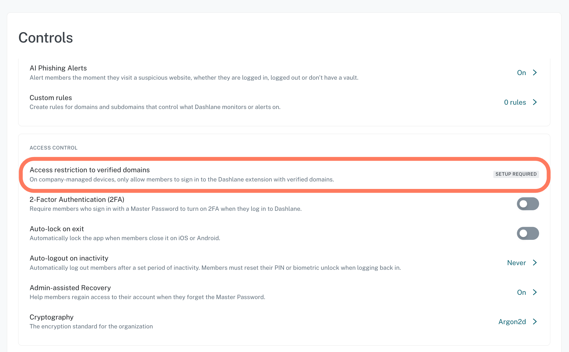This screenshot has height=352, width=569.
Task: Click the description starting 'On company-managed devices'
Action: (x=182, y=179)
